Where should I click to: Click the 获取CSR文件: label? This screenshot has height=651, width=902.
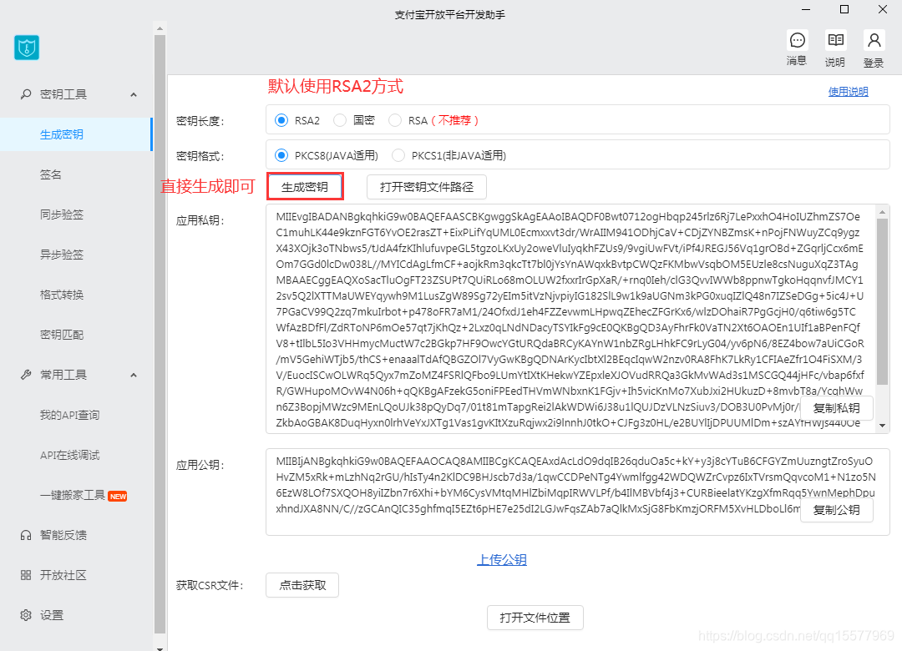(210, 586)
